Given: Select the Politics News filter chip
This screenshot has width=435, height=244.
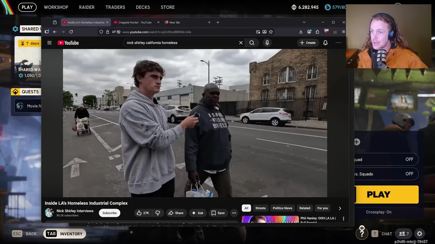Looking at the screenshot, I should (x=282, y=208).
